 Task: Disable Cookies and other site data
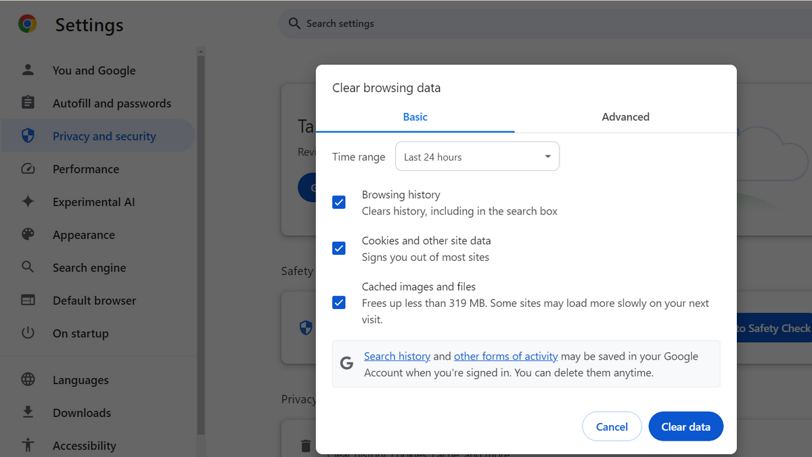[338, 248]
